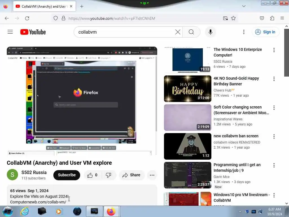
Task: Options menu for Happy Birthday Banner video
Action: click(x=274, y=79)
